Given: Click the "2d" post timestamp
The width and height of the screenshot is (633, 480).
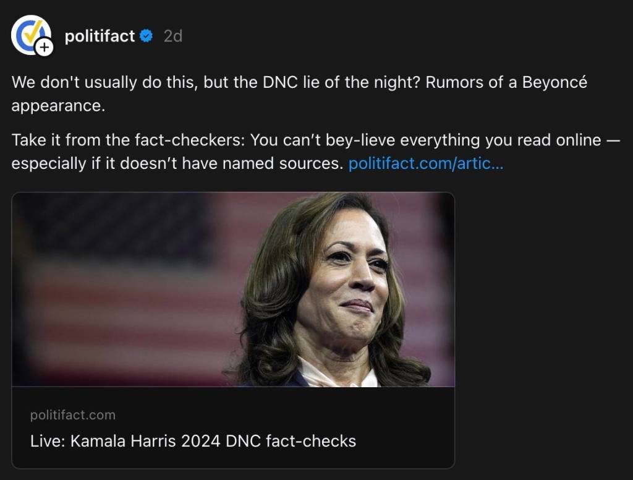Looking at the screenshot, I should 173,36.
